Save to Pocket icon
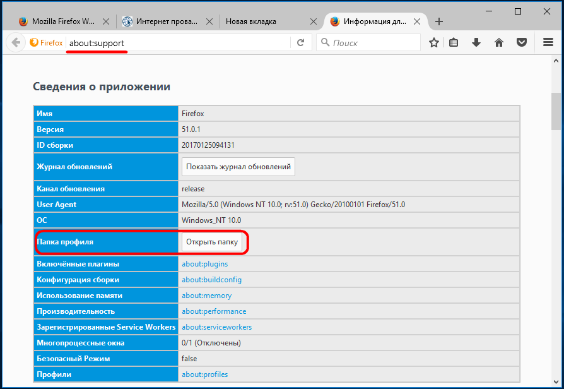The height and width of the screenshot is (389, 564). pyautogui.click(x=522, y=42)
